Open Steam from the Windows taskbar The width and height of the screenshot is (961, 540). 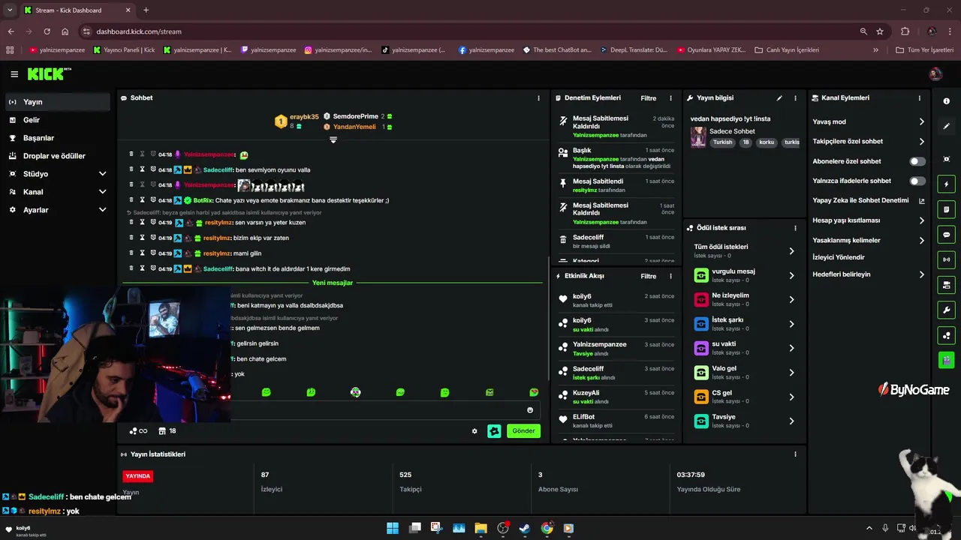click(525, 528)
